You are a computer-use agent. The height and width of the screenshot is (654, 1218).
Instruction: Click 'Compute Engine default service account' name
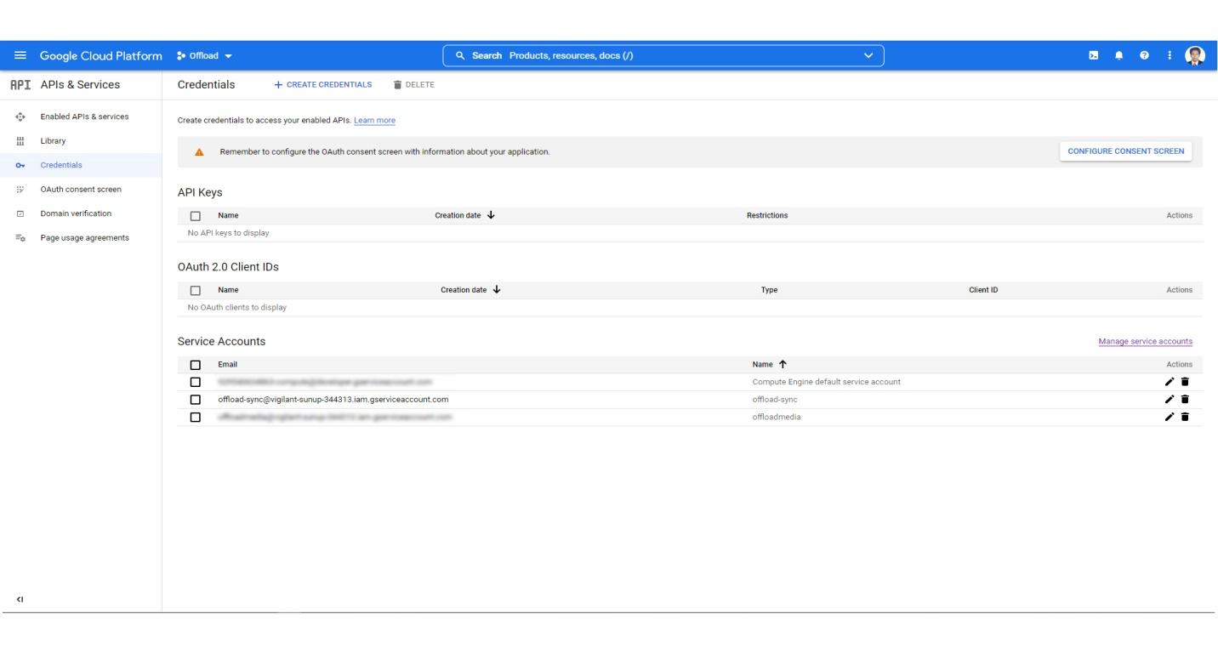(x=827, y=382)
